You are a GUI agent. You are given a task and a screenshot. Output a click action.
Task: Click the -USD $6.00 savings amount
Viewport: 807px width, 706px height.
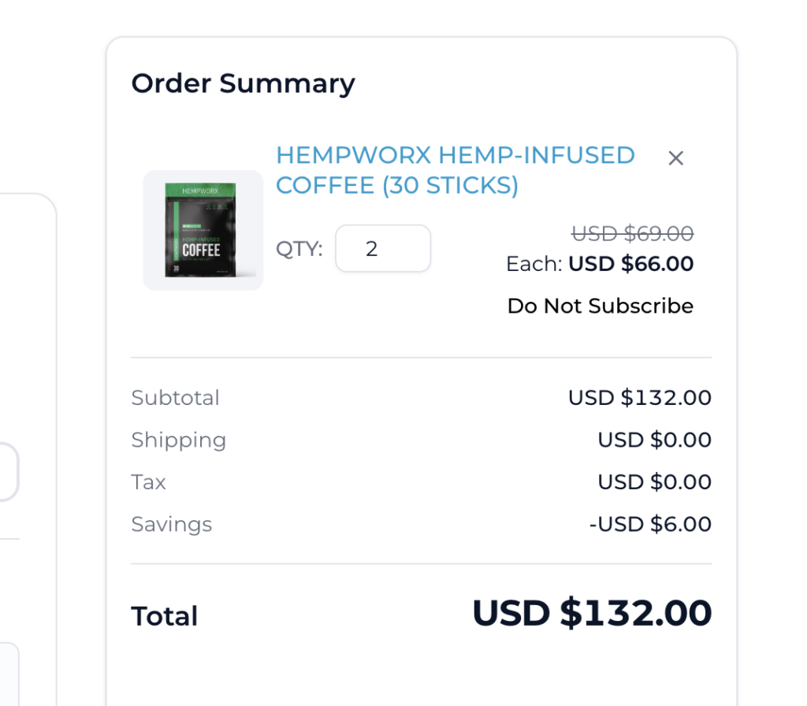pos(650,524)
